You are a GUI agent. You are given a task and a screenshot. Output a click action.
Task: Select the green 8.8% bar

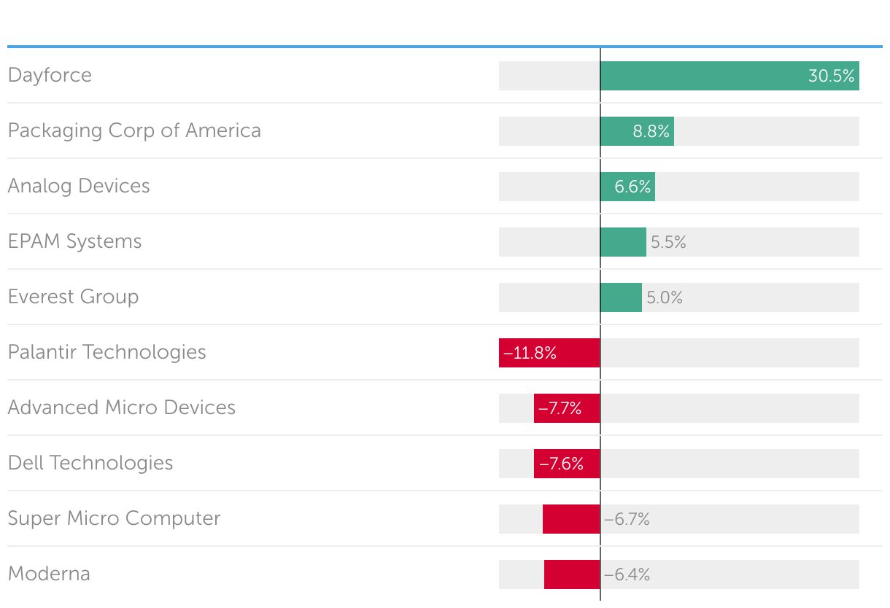637,131
